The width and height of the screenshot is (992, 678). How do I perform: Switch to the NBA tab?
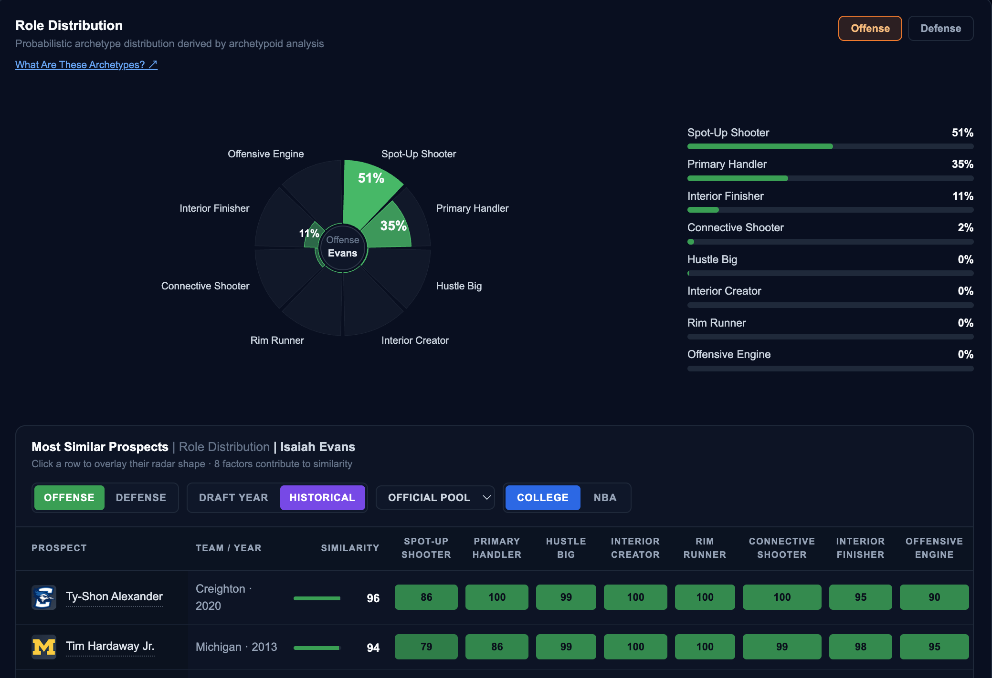[605, 498]
